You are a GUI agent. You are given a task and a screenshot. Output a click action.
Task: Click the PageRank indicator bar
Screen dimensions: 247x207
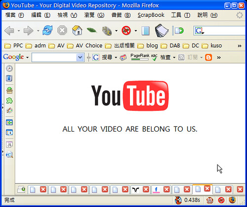(140, 57)
